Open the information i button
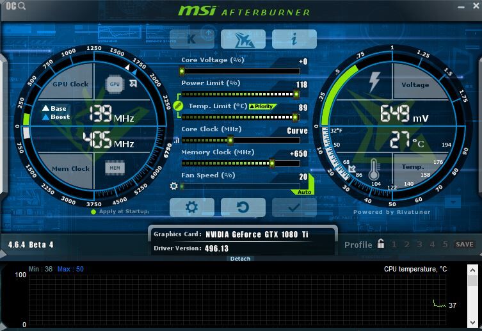482x331 pixels. [294, 39]
